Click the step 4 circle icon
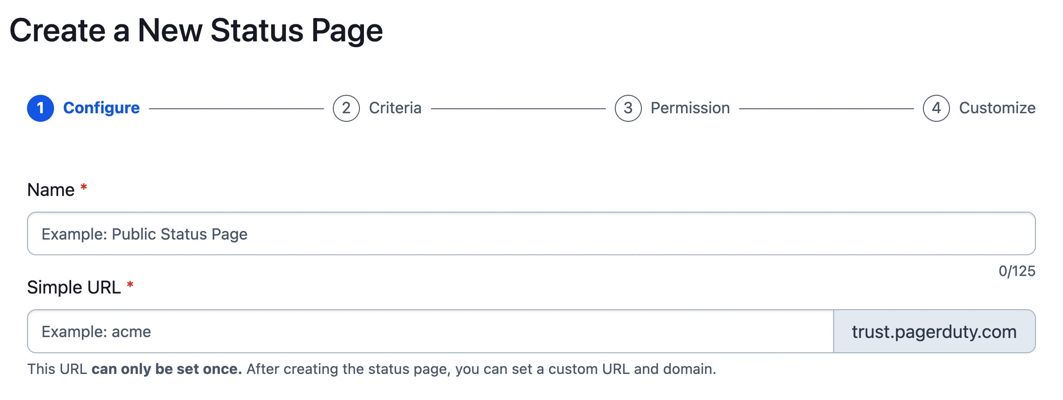The image size is (1063, 400). pos(936,108)
